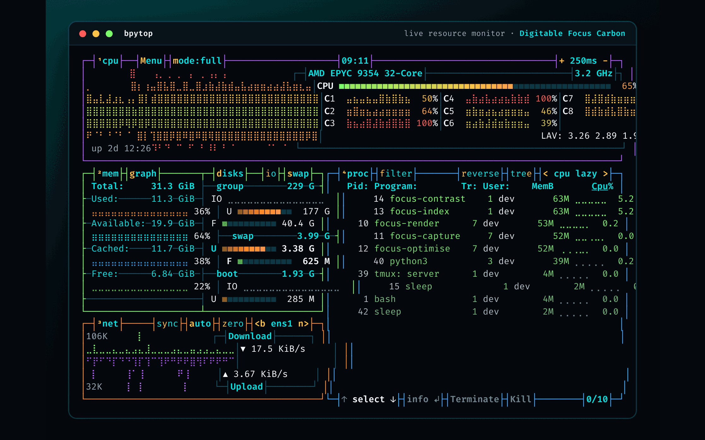Click the red close window button
705x440 pixels.
pos(83,34)
